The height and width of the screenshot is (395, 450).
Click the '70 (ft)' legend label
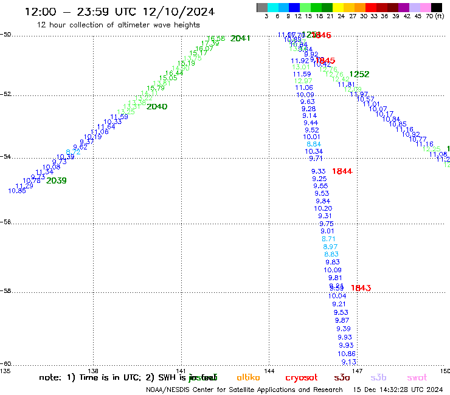[x=435, y=16]
